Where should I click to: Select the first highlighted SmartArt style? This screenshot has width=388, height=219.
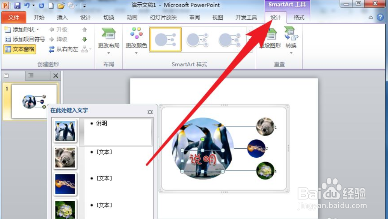[x=165, y=39]
